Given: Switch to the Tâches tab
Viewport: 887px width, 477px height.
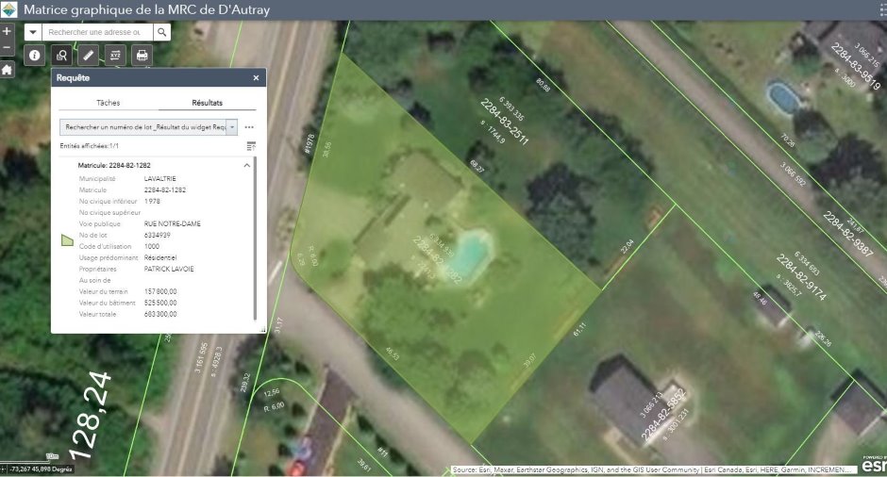Looking at the screenshot, I should 109,103.
